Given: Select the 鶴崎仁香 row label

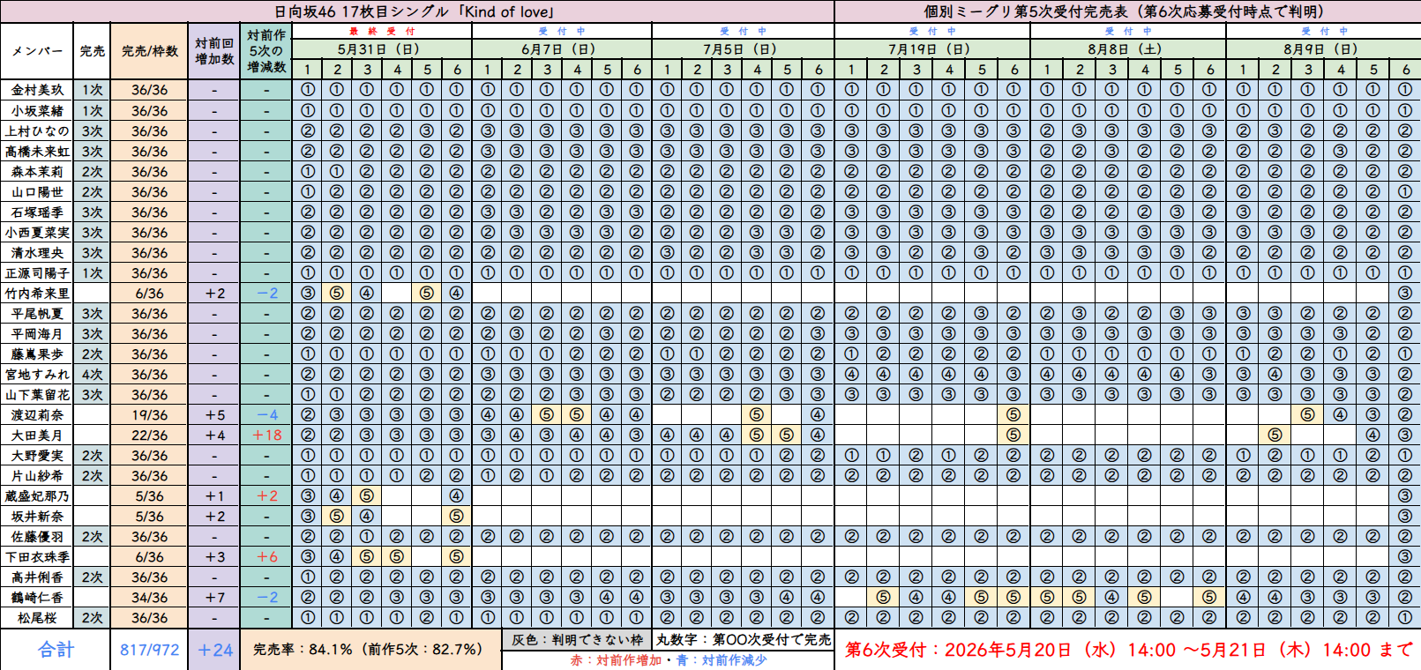Looking at the screenshot, I should tap(37, 597).
